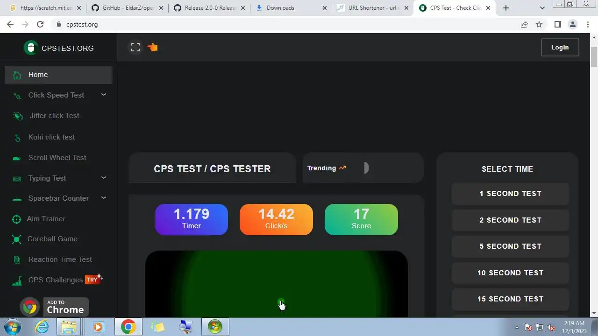Click the Typing Test keyboard icon
Image resolution: width=598 pixels, height=336 pixels.
click(17, 179)
